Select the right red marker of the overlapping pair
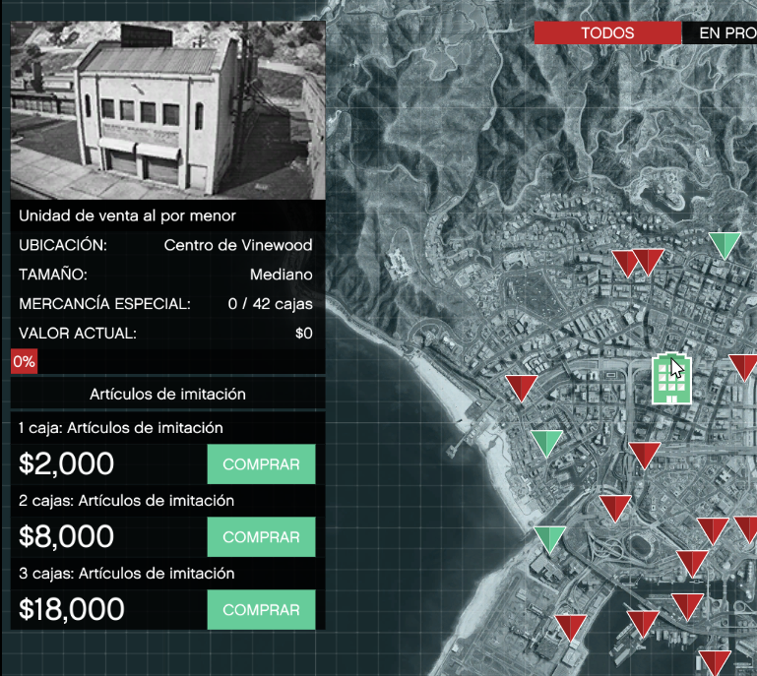The image size is (757, 676). (x=649, y=262)
